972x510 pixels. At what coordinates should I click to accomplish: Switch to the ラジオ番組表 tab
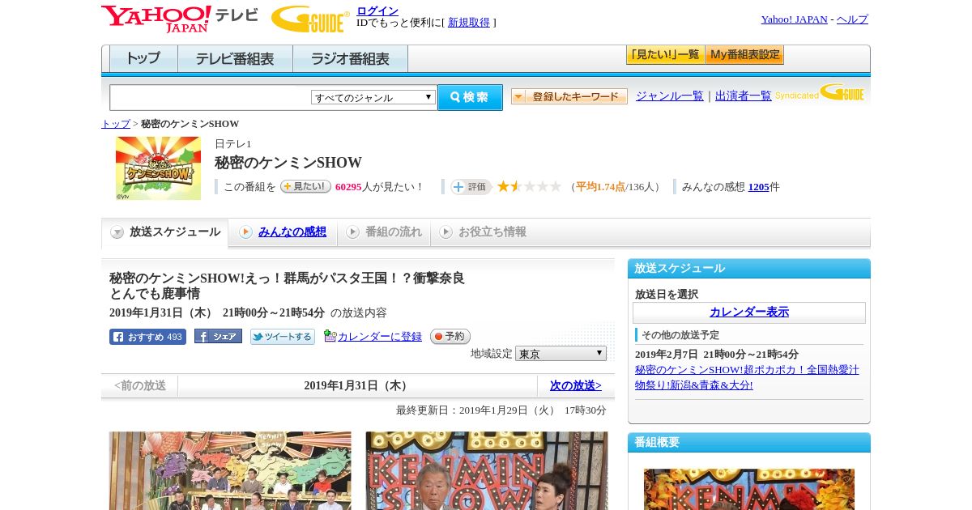click(351, 58)
